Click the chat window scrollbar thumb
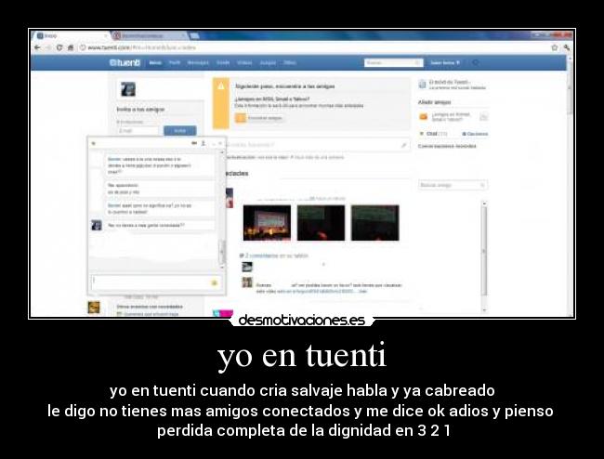This screenshot has height=459, width=604. click(x=222, y=251)
